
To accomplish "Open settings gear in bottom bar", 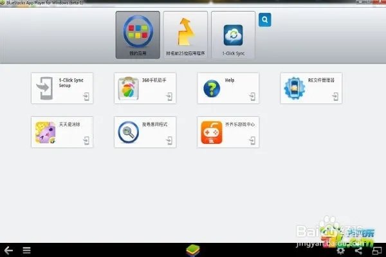I will [x=341, y=251].
